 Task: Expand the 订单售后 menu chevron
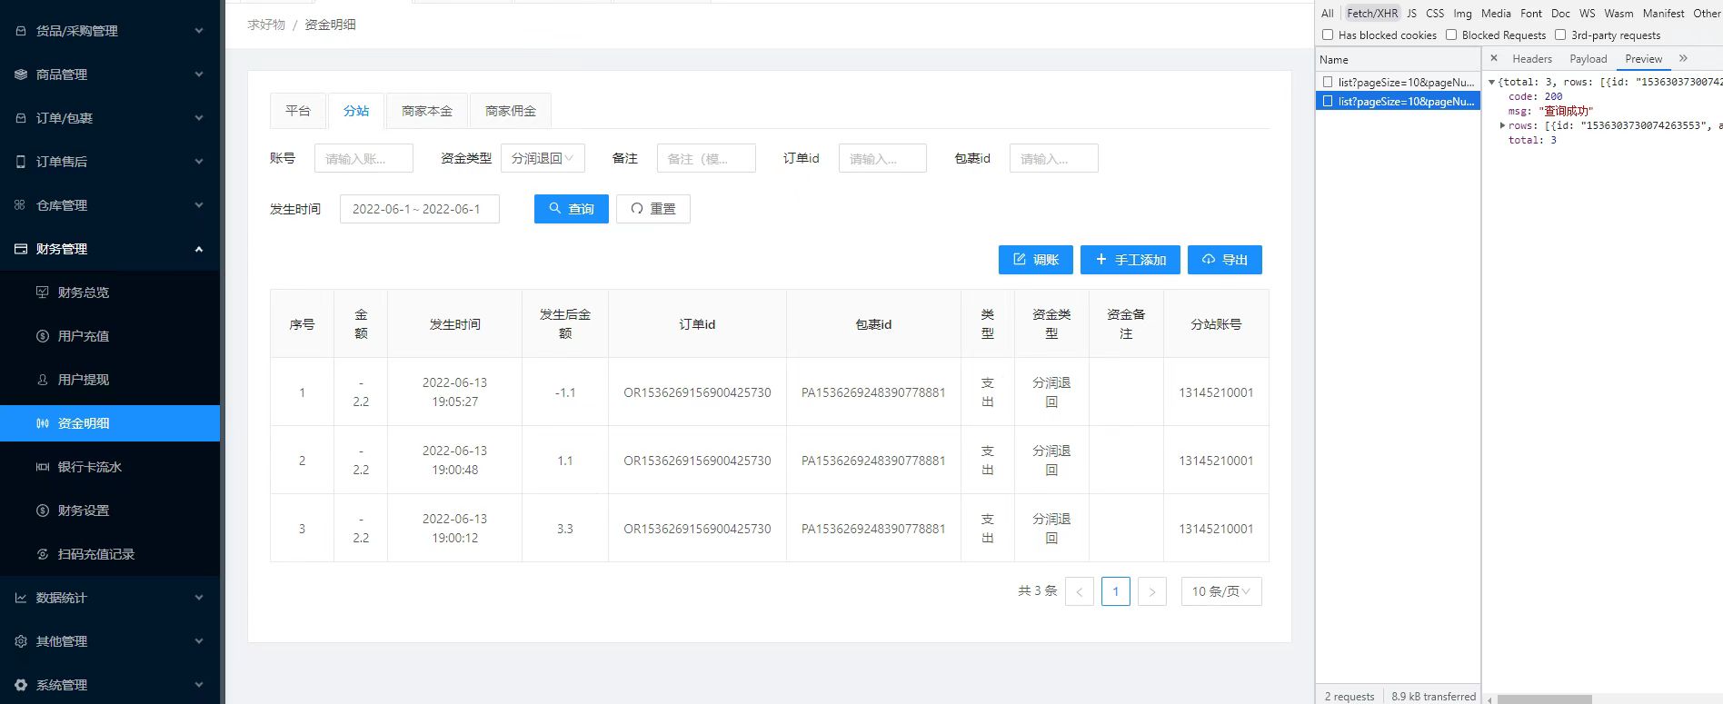(199, 162)
